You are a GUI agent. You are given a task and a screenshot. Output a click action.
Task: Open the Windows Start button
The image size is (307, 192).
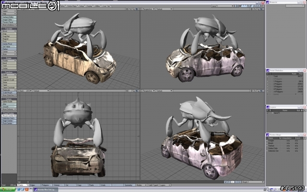tap(8, 190)
